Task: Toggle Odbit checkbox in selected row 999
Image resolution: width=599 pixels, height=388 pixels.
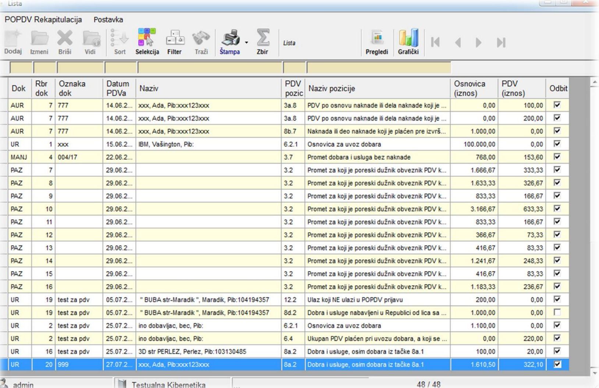Action: pos(557,364)
